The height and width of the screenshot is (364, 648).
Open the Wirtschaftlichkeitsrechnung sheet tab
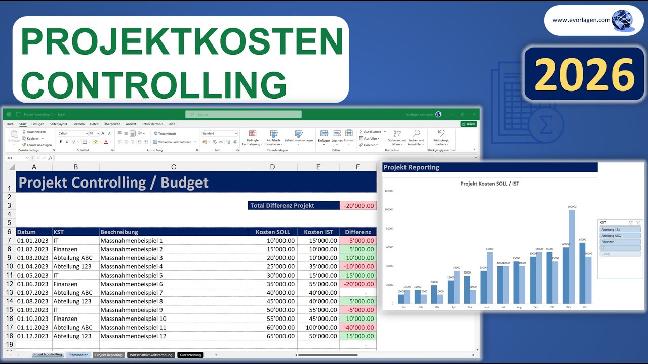point(151,355)
